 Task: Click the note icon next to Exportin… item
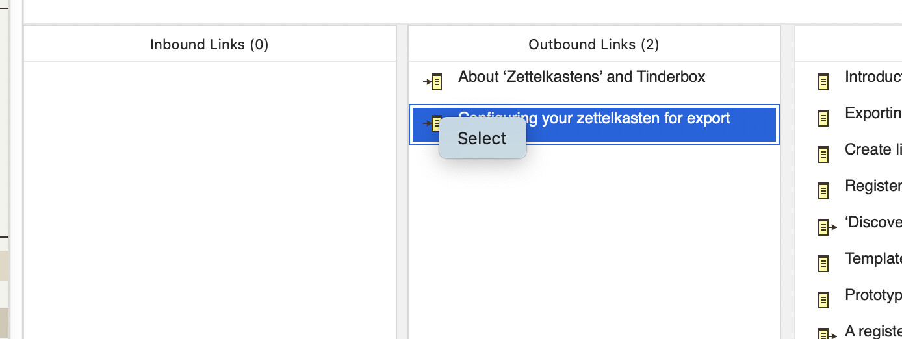pyautogui.click(x=823, y=118)
